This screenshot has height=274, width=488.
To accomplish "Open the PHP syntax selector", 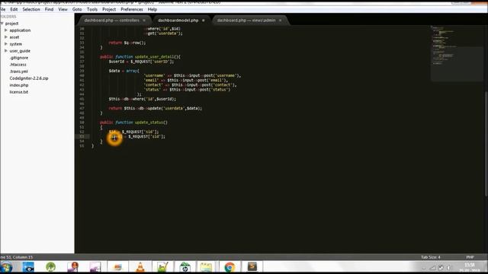I will coord(470,257).
